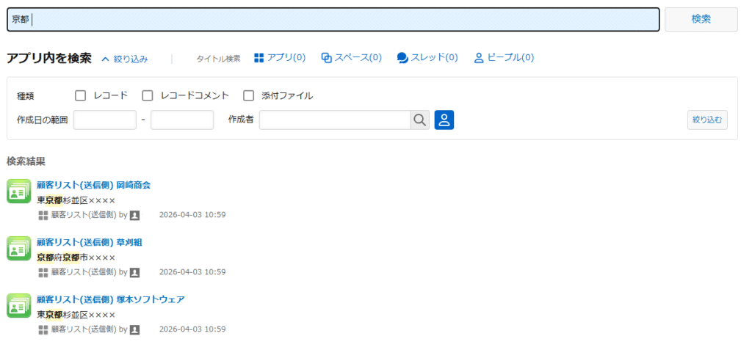
Task: Click the アプリ(0) grid icon
Action: [259, 58]
